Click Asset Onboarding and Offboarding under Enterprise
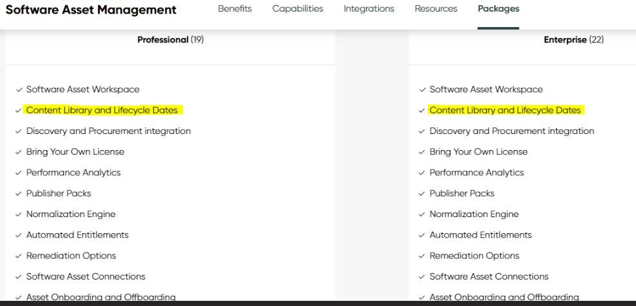636x306 pixels. pos(504,297)
